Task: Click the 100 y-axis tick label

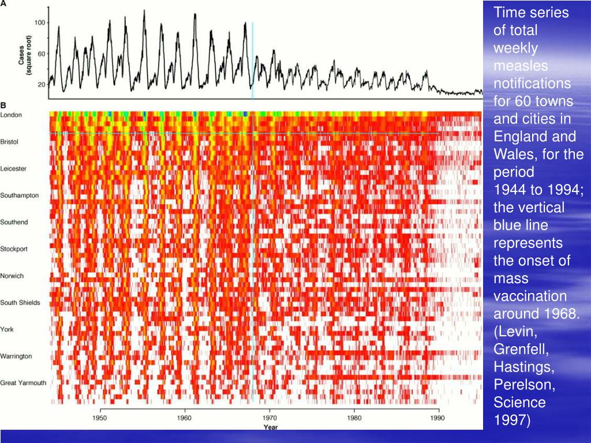Action: coord(40,22)
